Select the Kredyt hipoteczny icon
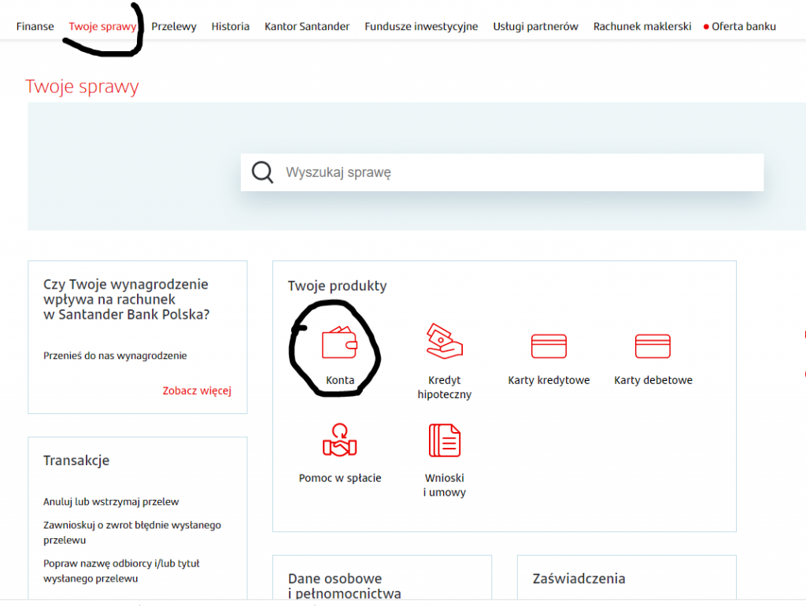 [444, 340]
